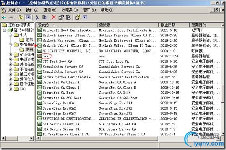This screenshot has height=150, width=226.
Task: Open the 帮助(H) menu
Action: [107, 10]
